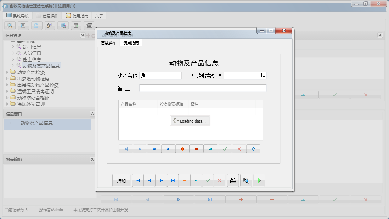
Task: Open 使用指南 menu in main window
Action: coord(77,16)
